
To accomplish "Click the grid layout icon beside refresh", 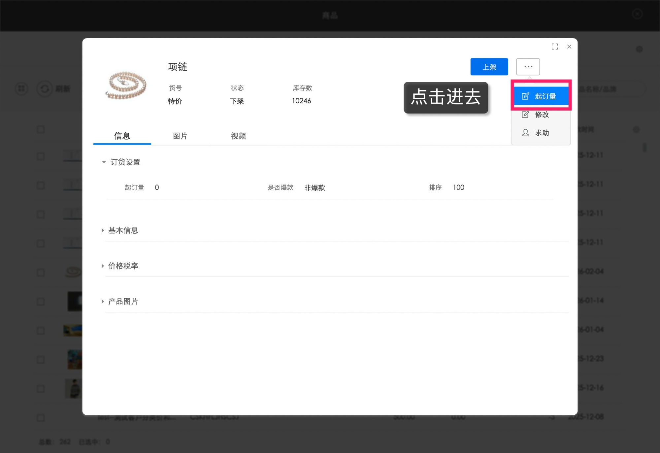I will [x=21, y=89].
